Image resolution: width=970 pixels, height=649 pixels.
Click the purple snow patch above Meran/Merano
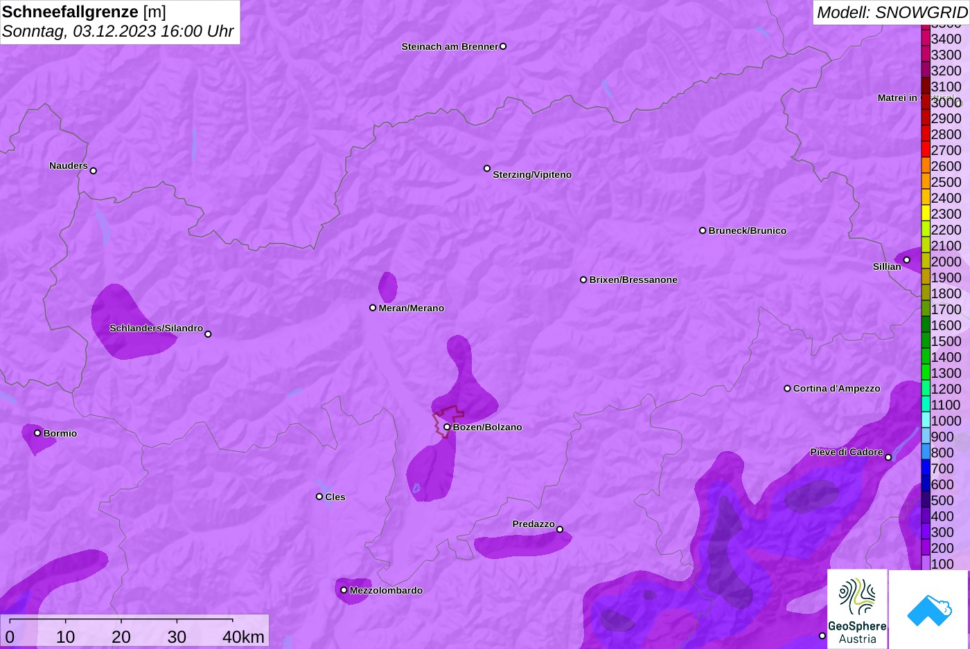click(388, 287)
